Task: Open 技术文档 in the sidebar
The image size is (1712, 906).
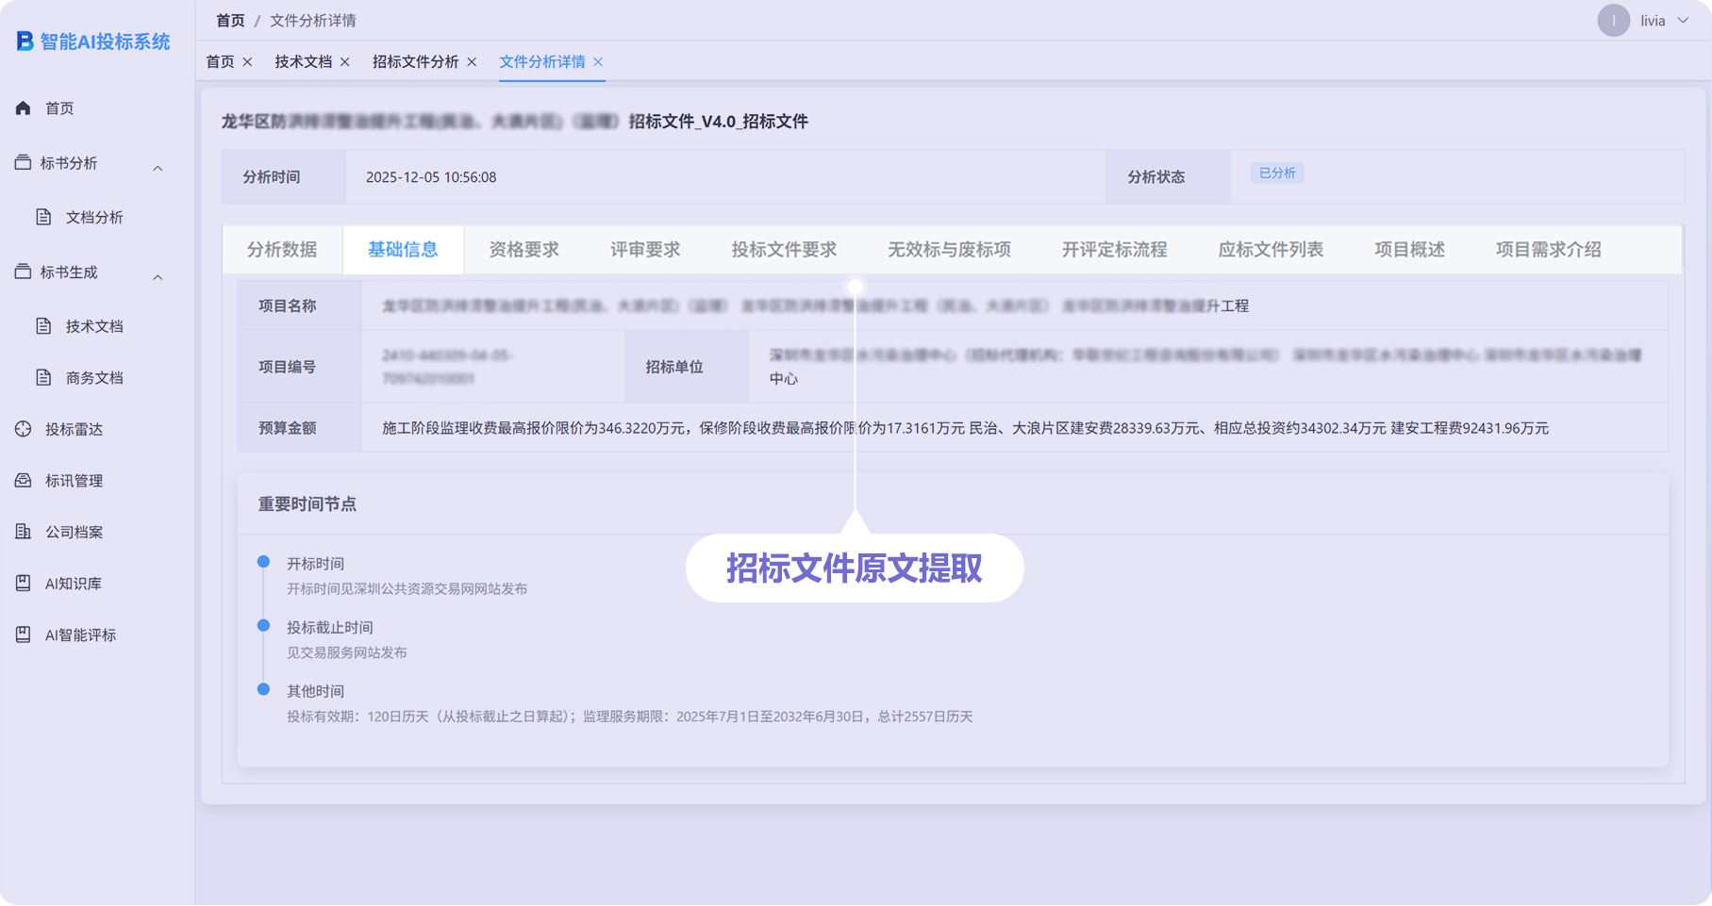Action: [94, 326]
